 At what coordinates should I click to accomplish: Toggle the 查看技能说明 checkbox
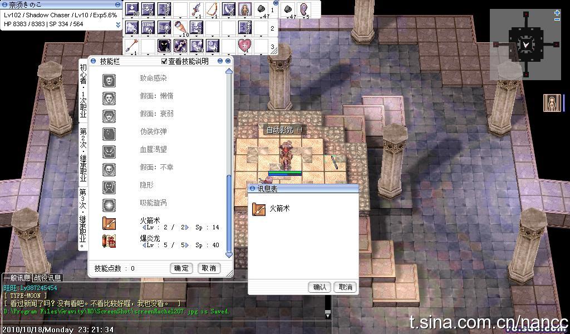pyautogui.click(x=164, y=61)
